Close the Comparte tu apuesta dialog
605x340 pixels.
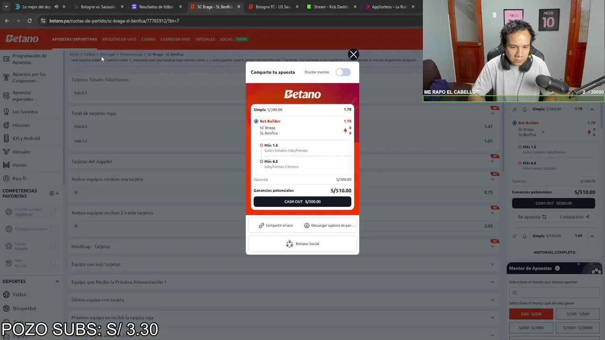pyautogui.click(x=353, y=54)
